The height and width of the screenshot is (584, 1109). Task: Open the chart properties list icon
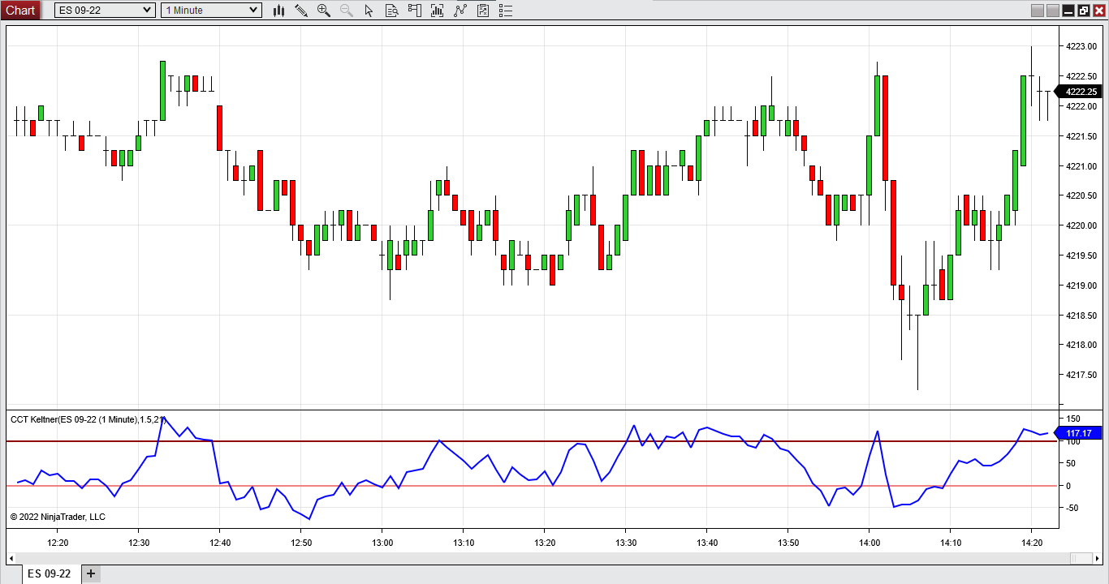506,11
